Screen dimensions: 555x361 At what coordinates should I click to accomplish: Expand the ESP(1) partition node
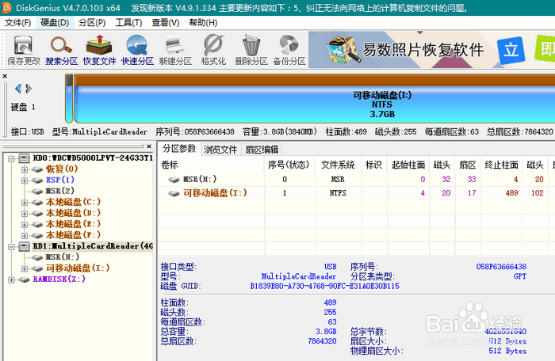[24, 180]
